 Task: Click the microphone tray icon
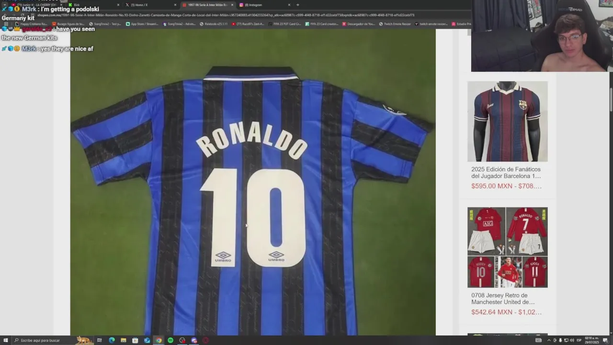tap(560, 340)
